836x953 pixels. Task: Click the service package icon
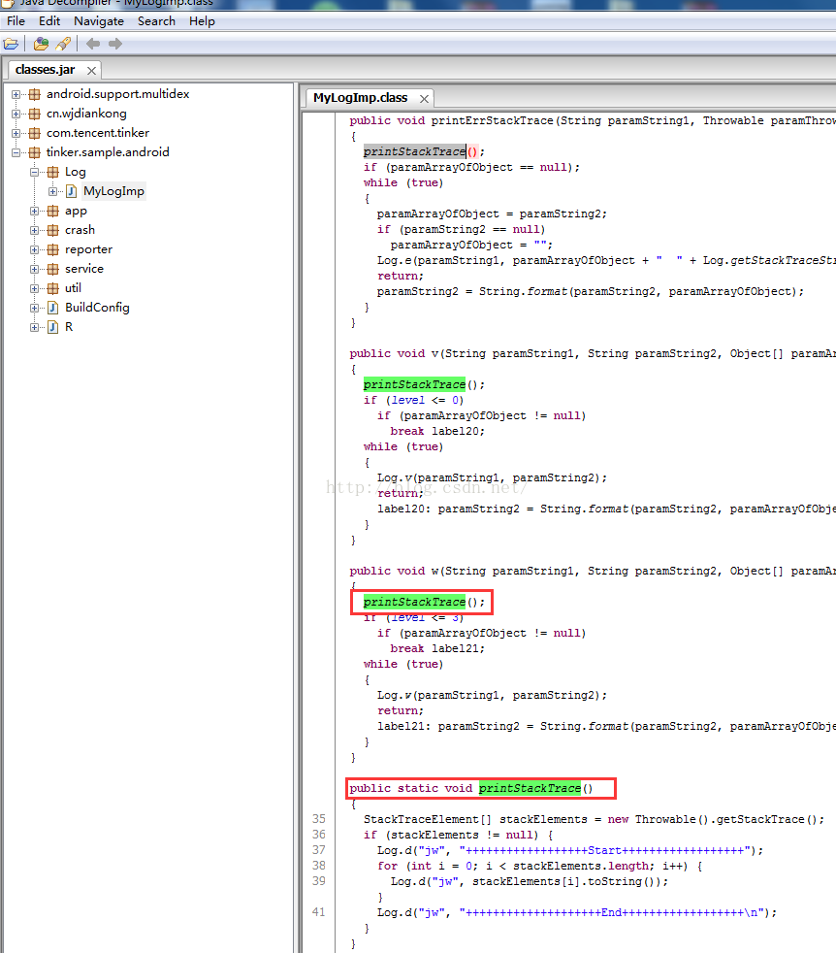(x=53, y=269)
